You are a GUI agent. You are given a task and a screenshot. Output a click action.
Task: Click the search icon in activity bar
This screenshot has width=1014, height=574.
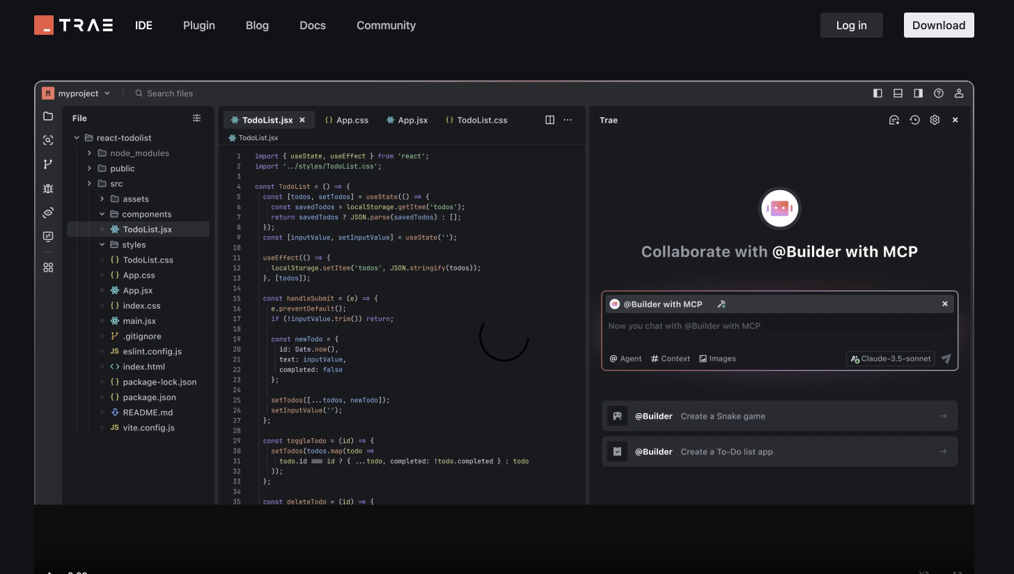(48, 141)
